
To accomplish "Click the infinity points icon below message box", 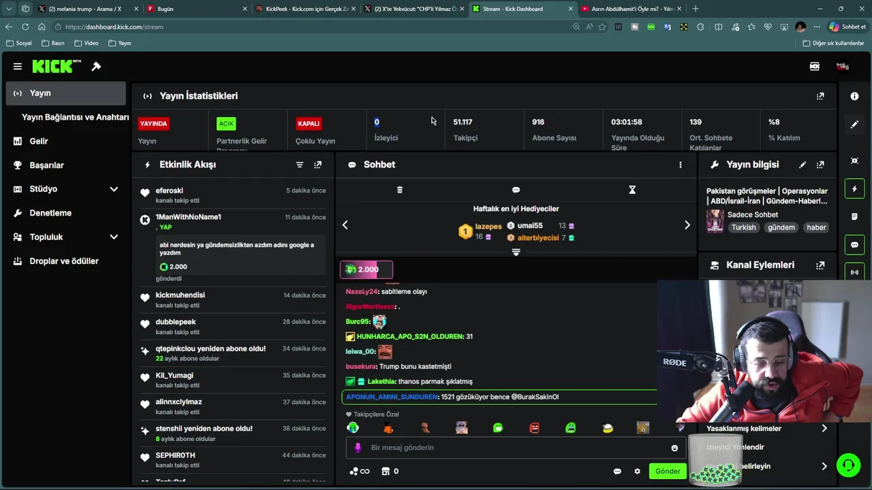I will point(359,471).
